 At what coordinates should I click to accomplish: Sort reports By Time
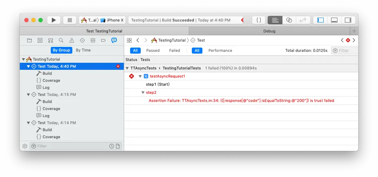(x=83, y=50)
